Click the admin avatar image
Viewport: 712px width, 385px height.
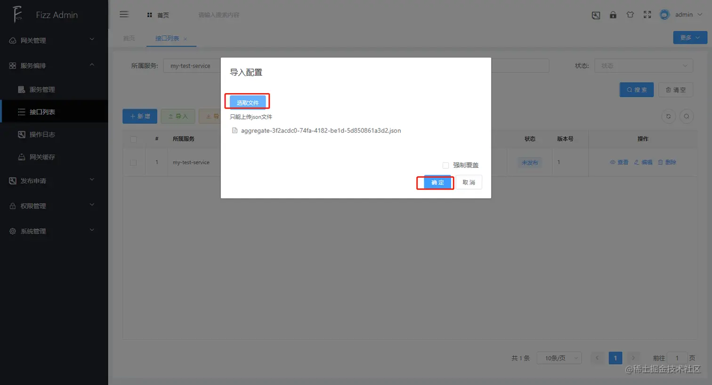[x=664, y=15]
